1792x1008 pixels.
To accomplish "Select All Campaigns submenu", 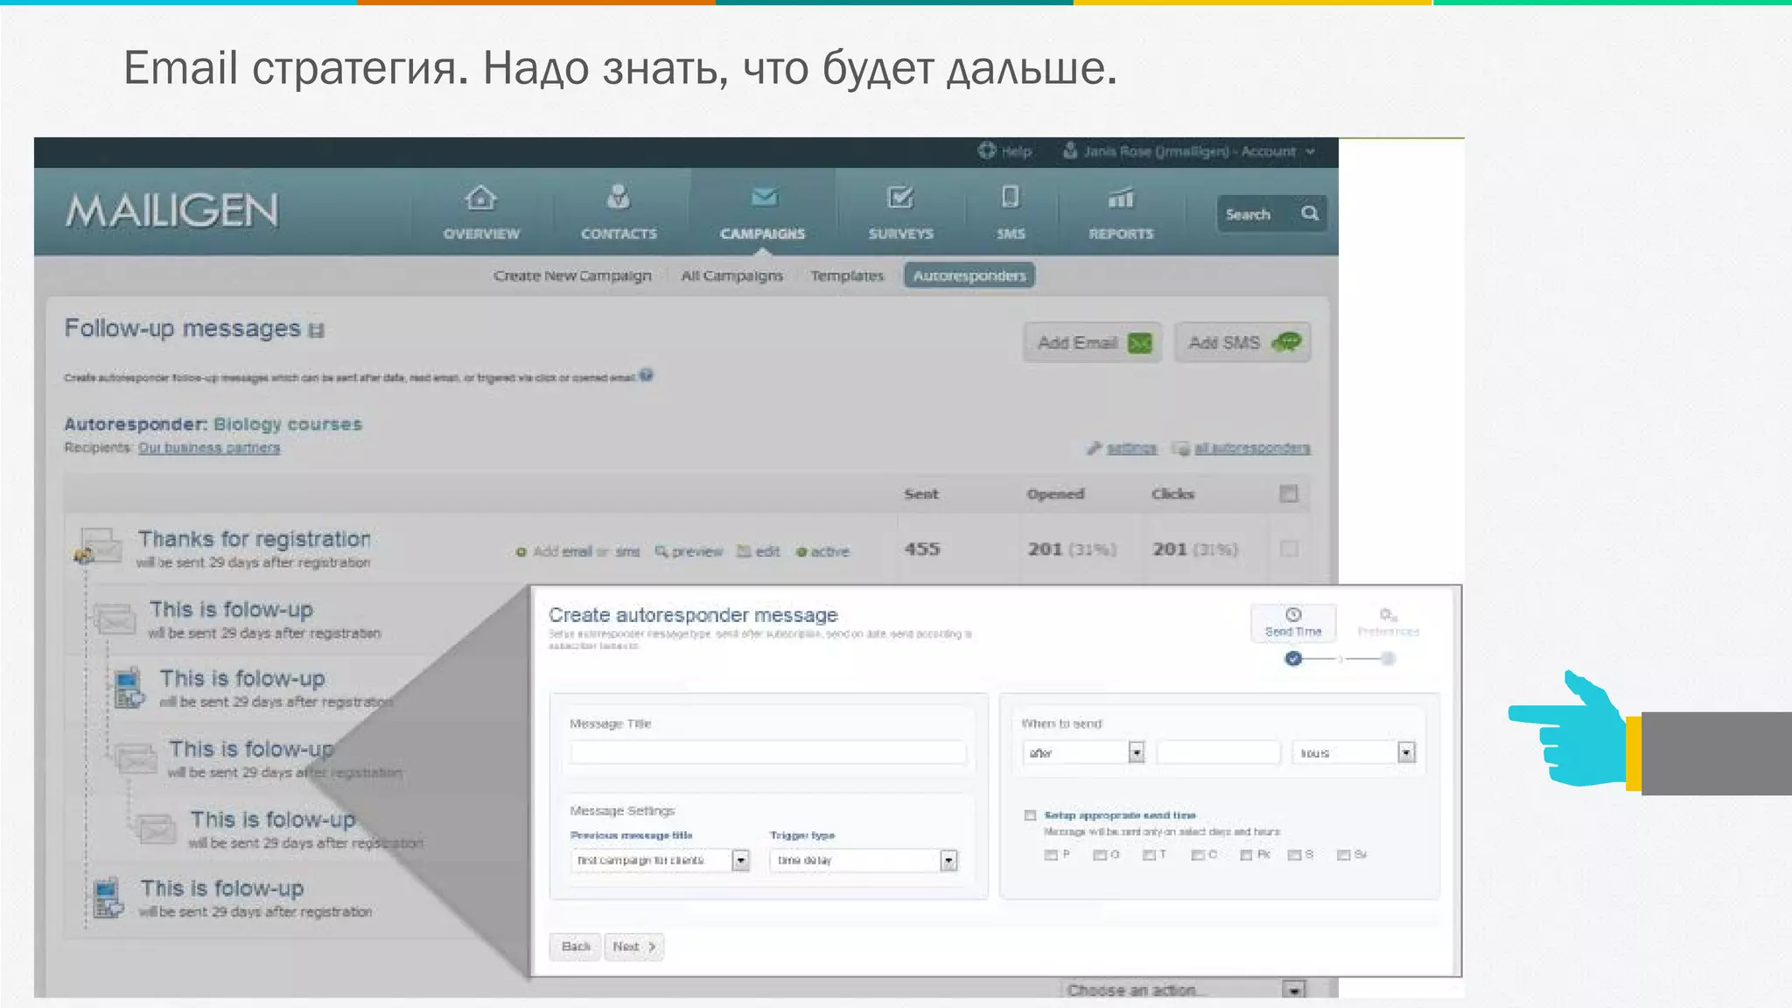I will click(731, 276).
